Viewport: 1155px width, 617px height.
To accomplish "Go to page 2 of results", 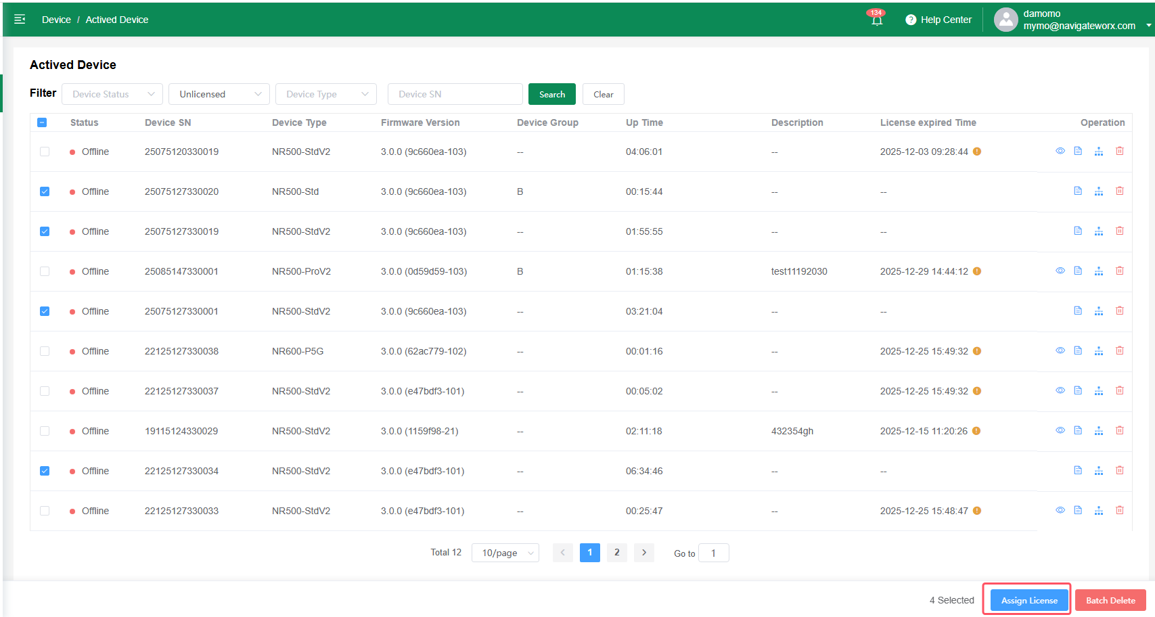I will pos(616,553).
